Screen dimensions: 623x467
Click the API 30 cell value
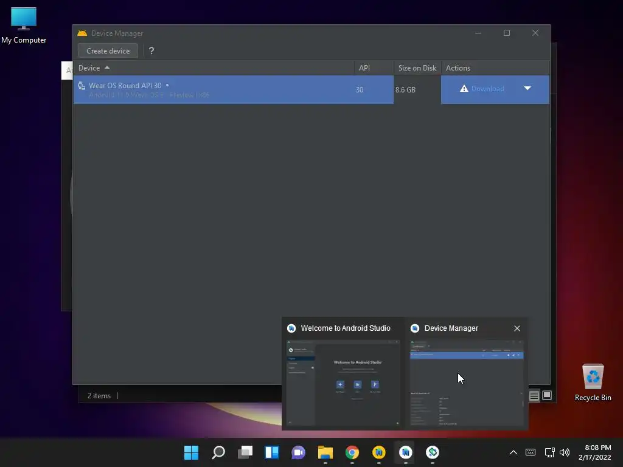tap(360, 90)
